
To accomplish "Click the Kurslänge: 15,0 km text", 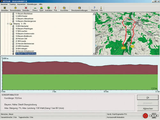I will tap(13, 98).
